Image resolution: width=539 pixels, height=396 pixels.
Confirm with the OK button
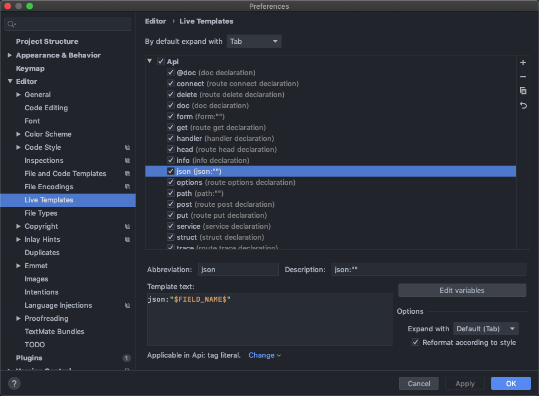click(x=510, y=383)
